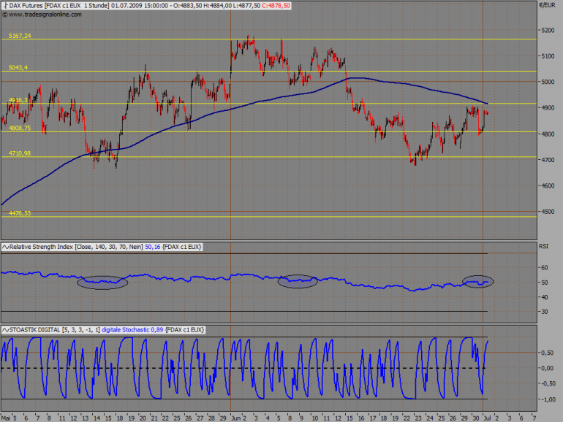Screen dimensions: 563x422
Task: Click the RSI indicator line icon
Action: coord(5,247)
